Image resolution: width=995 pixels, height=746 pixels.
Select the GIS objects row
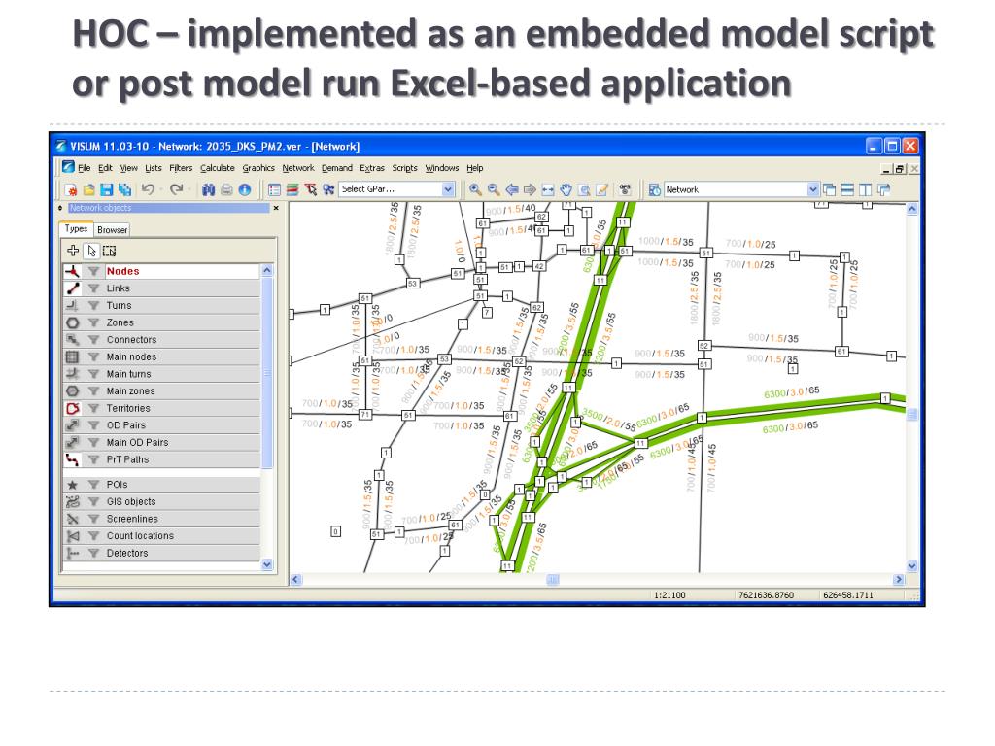click(x=162, y=501)
